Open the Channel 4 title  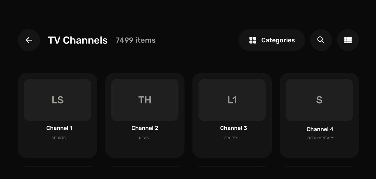[x=320, y=129]
